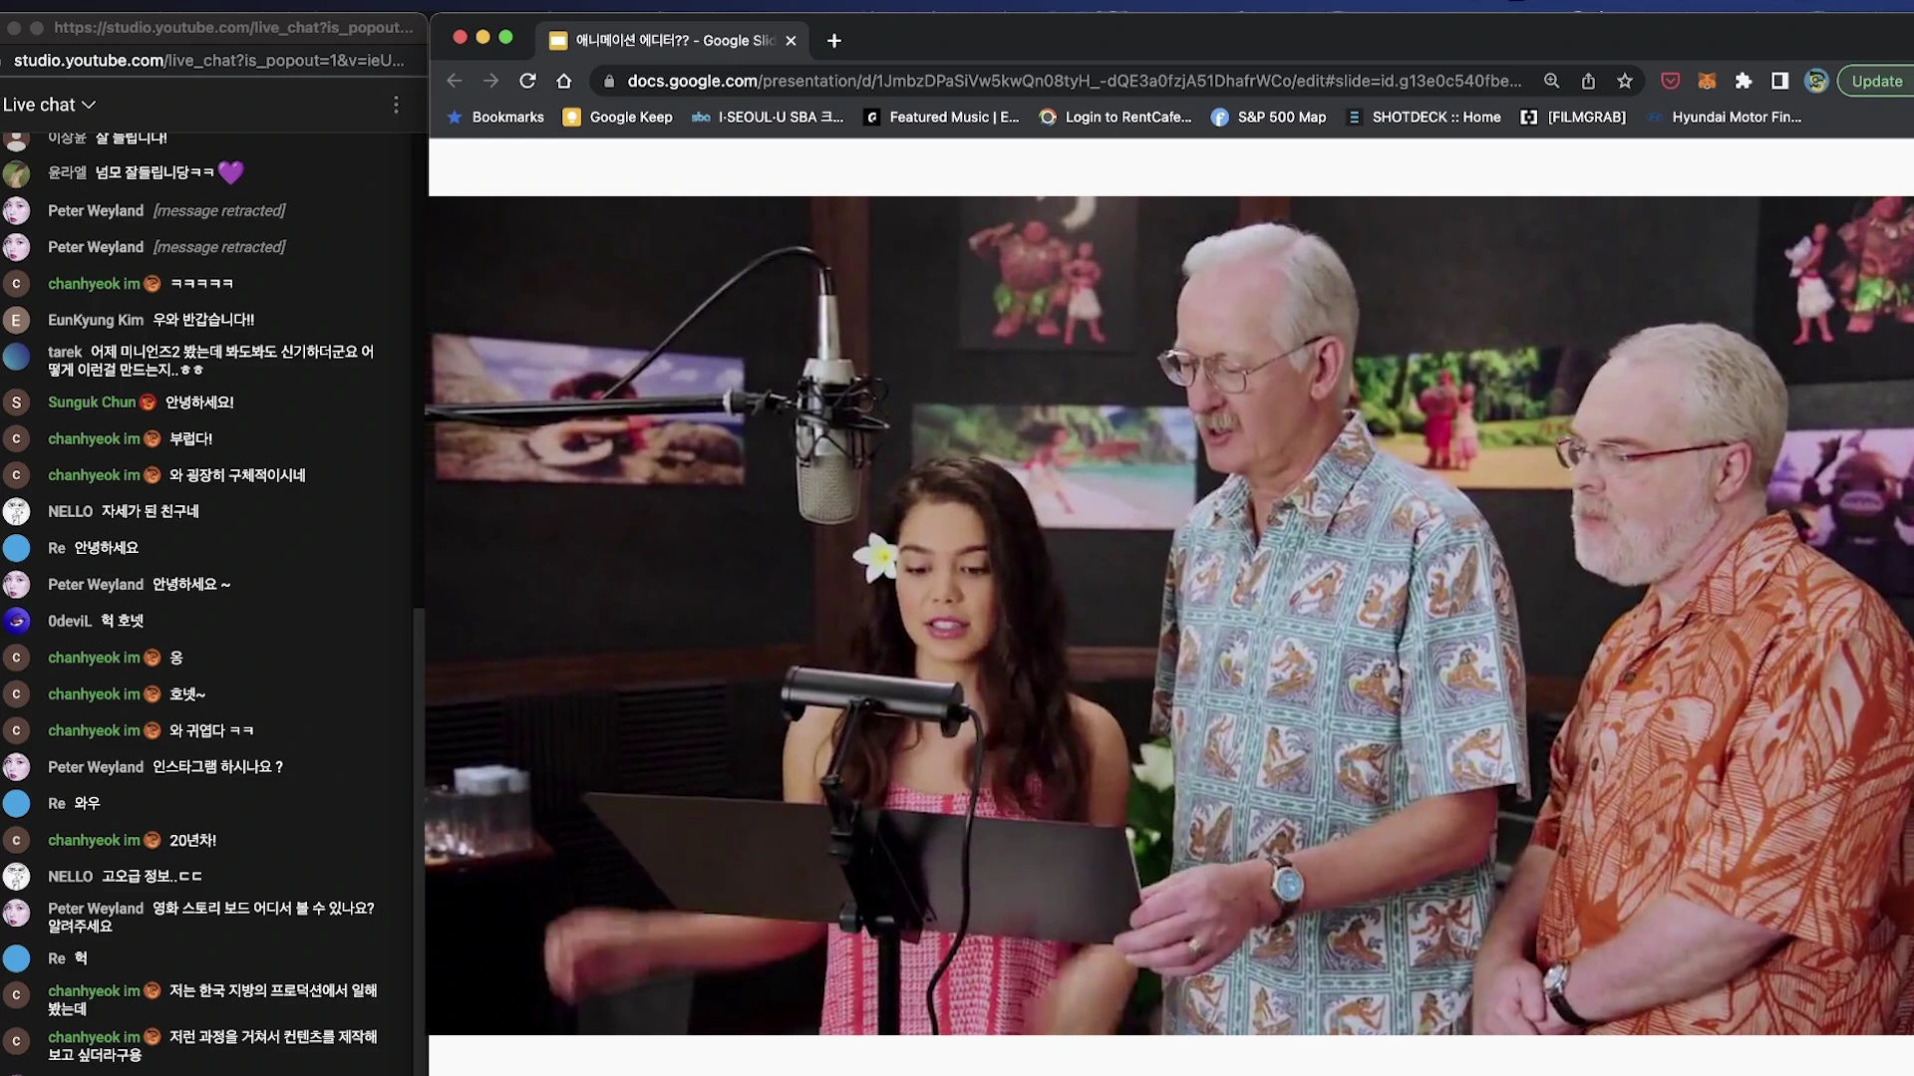The width and height of the screenshot is (1914, 1076).
Task: Click NELLO's message '자세가 된 친구네'
Action: click(x=150, y=512)
